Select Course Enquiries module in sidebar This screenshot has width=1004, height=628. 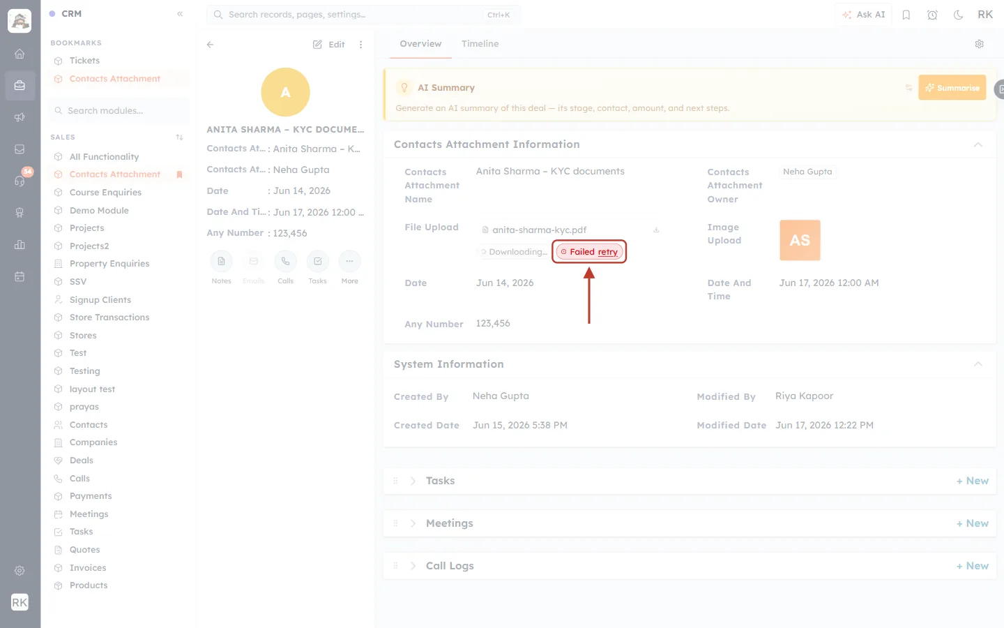click(x=105, y=193)
